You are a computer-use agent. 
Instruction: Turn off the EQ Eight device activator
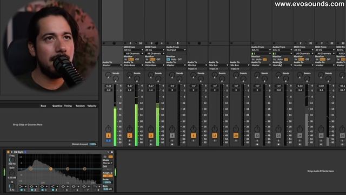pos(8,152)
